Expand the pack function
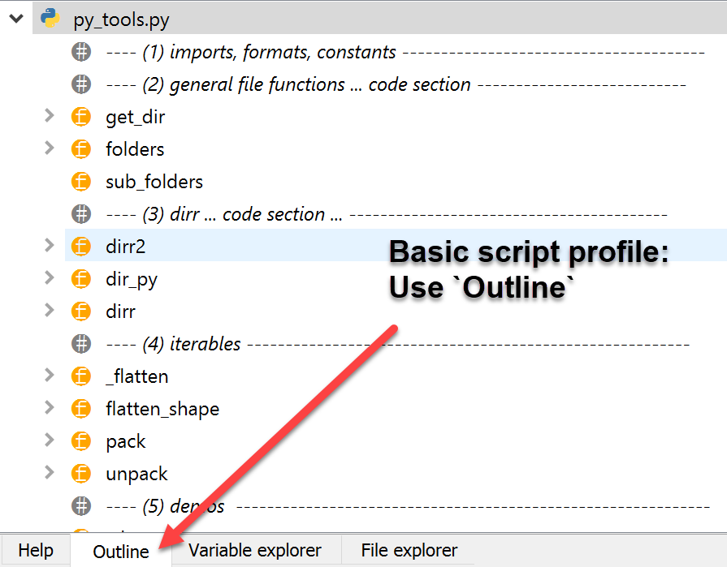727x567 pixels. coord(49,440)
